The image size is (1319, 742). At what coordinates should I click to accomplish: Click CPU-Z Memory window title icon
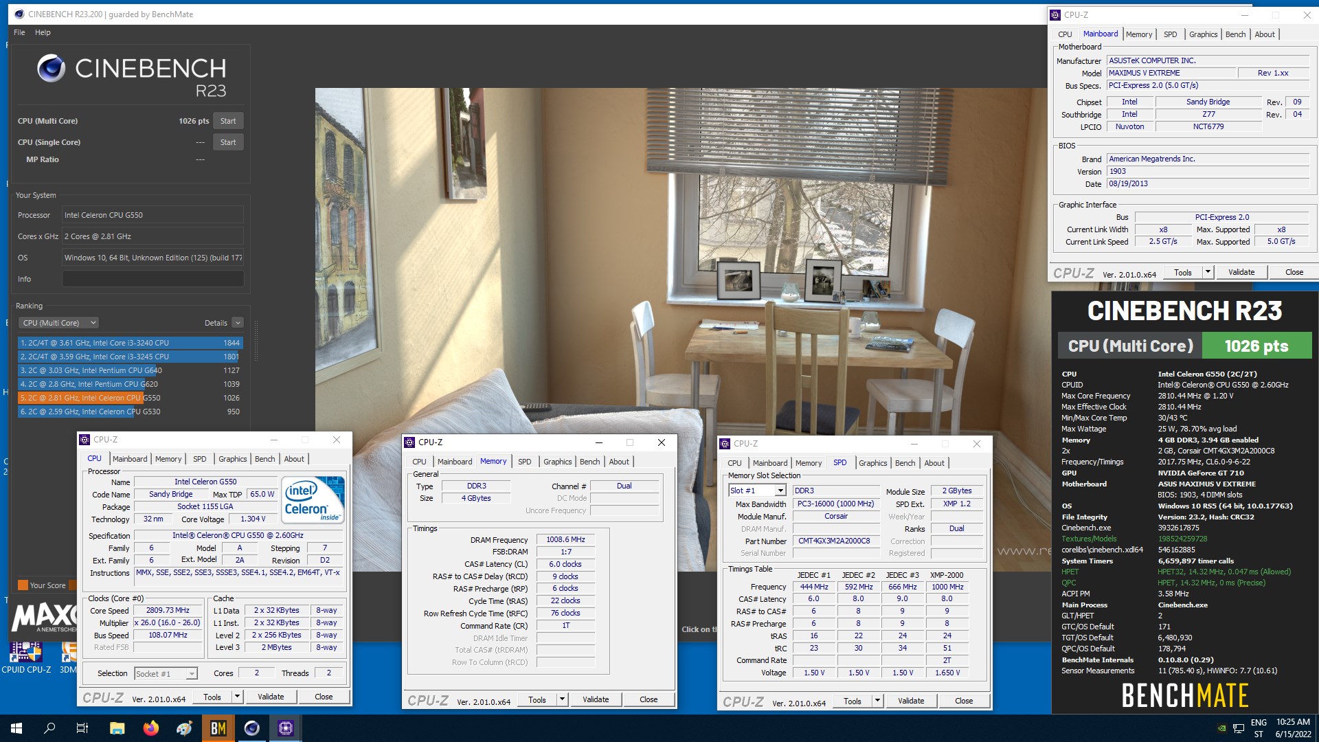(409, 442)
